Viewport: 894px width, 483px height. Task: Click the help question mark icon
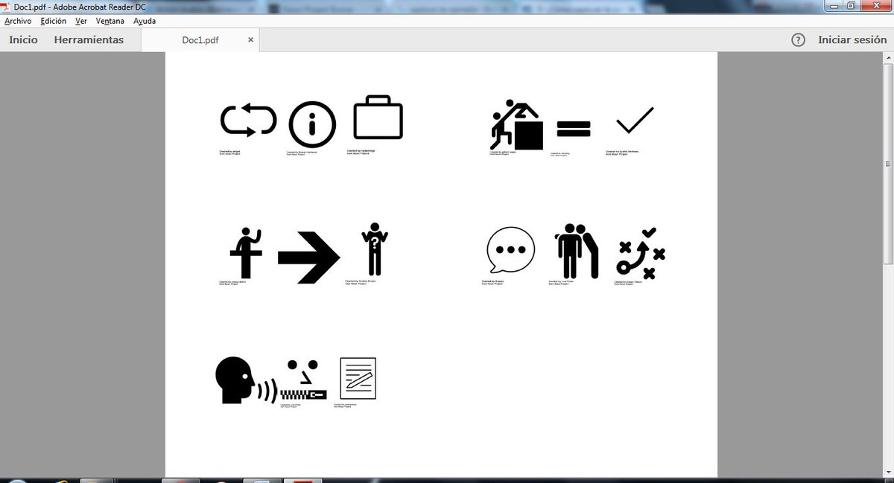coord(798,40)
